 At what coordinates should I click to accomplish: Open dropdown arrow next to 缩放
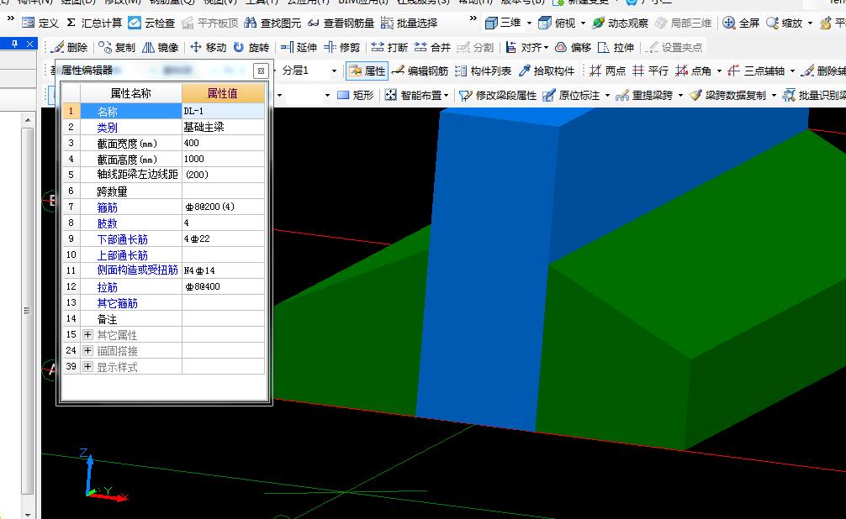[810, 24]
